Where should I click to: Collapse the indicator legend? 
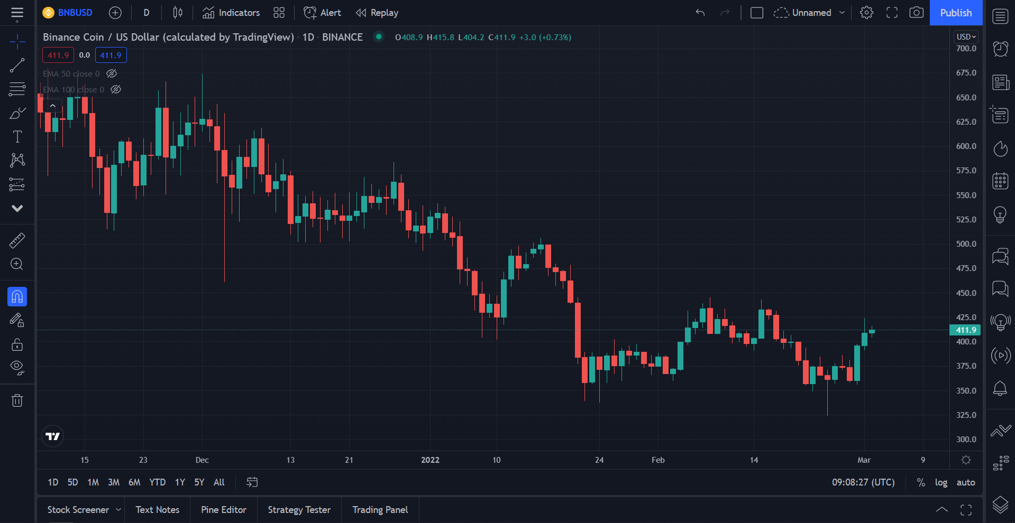click(53, 106)
